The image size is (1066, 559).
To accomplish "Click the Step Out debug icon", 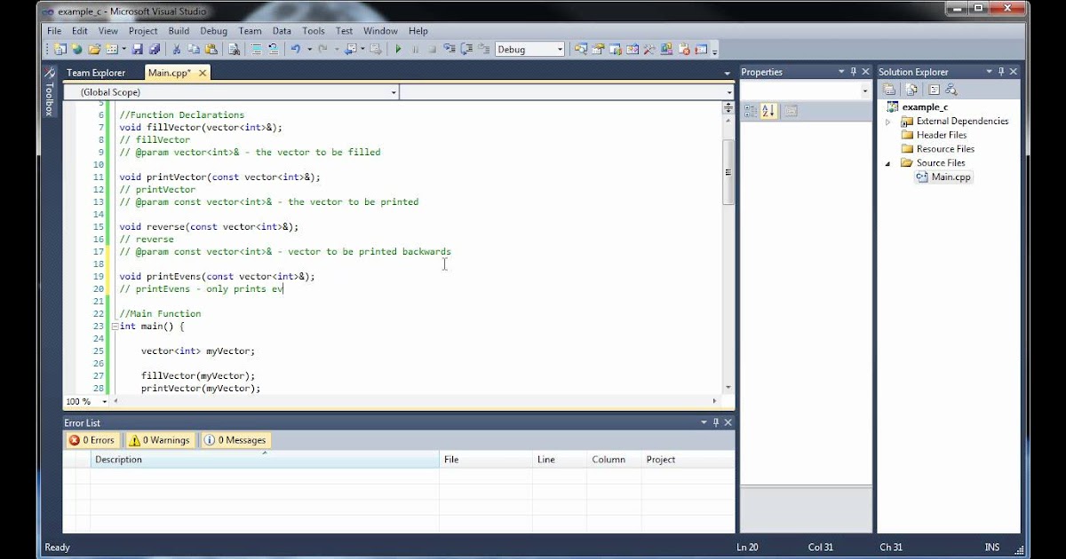I will coord(483,50).
